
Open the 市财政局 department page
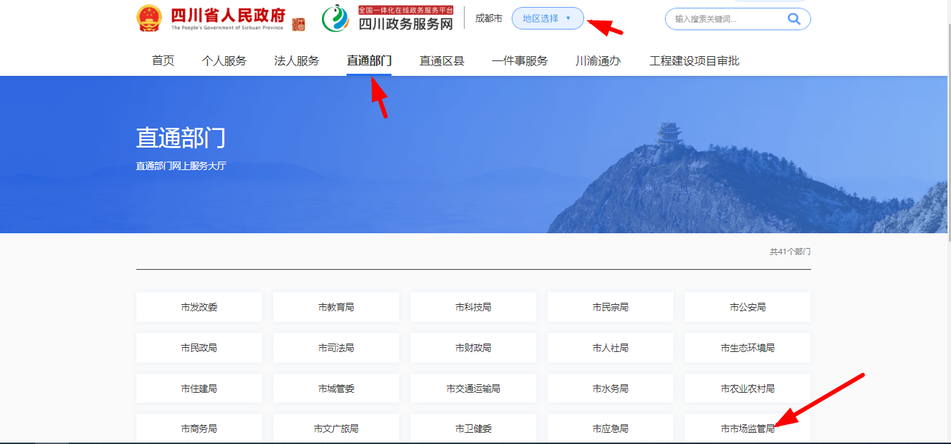473,348
